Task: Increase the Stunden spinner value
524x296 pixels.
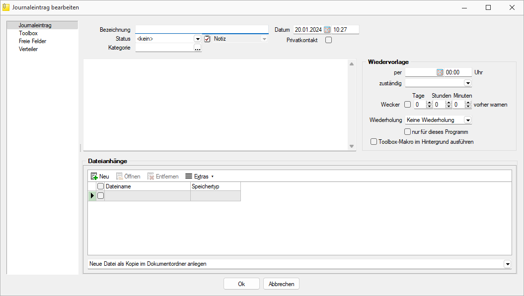Action: tap(449, 103)
